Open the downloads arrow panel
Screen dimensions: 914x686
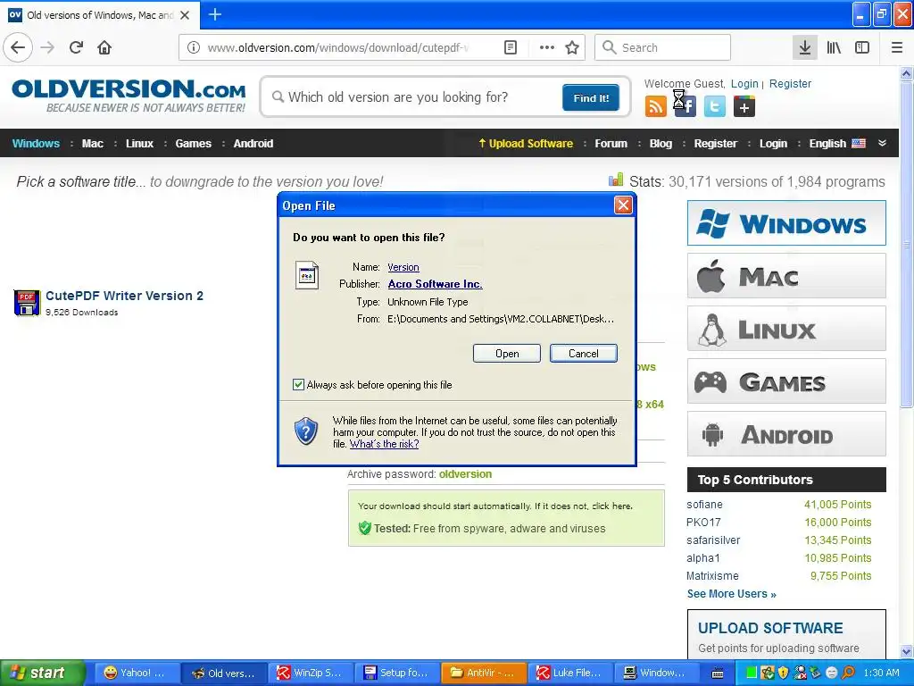click(x=805, y=47)
